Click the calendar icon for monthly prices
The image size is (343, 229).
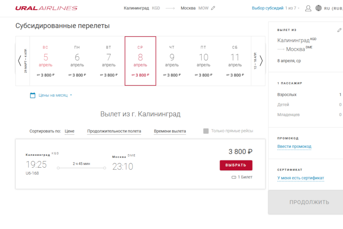click(x=33, y=95)
